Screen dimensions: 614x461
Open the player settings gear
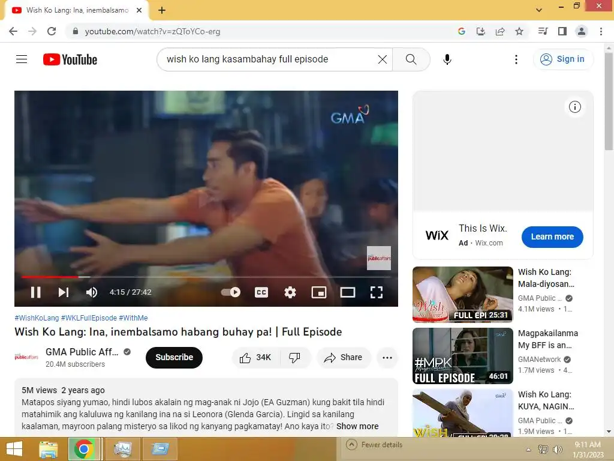290,292
